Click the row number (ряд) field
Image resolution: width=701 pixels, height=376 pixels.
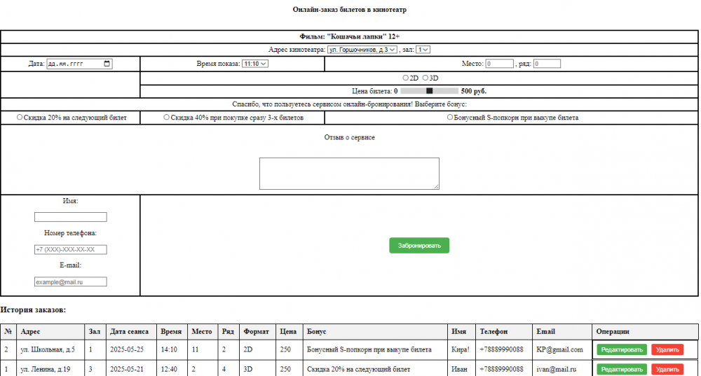(547, 64)
